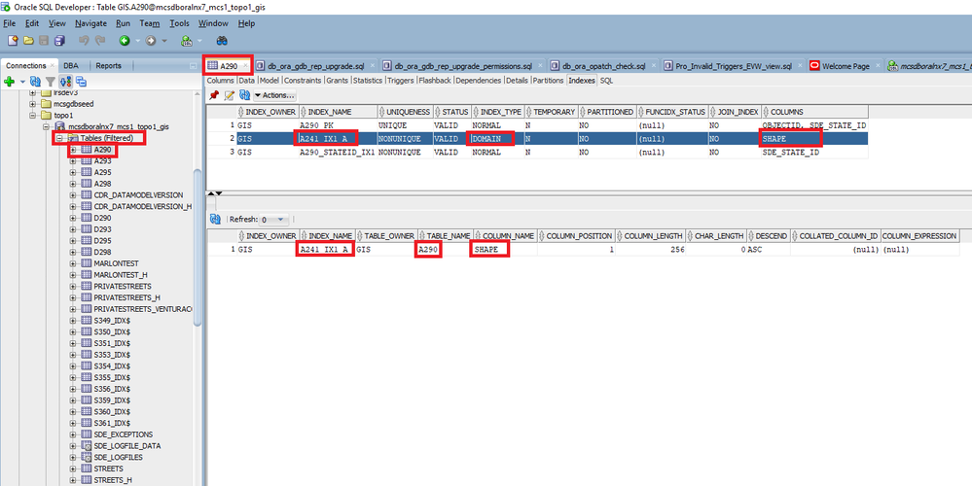
Task: Click the green plus New Connection icon
Action: tap(10, 82)
